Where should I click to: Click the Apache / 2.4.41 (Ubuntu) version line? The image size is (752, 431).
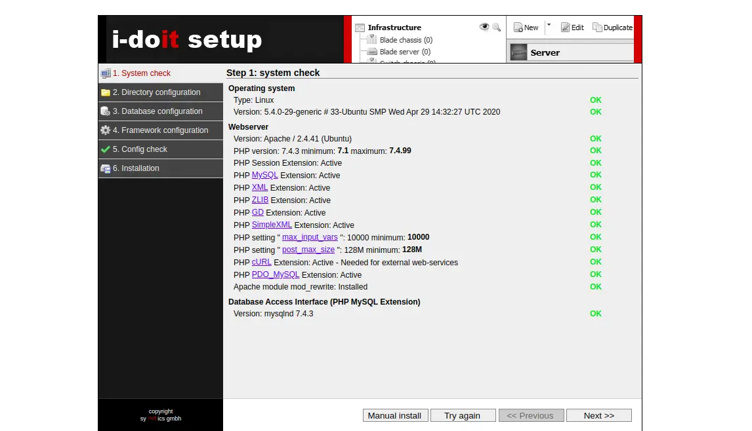point(293,139)
